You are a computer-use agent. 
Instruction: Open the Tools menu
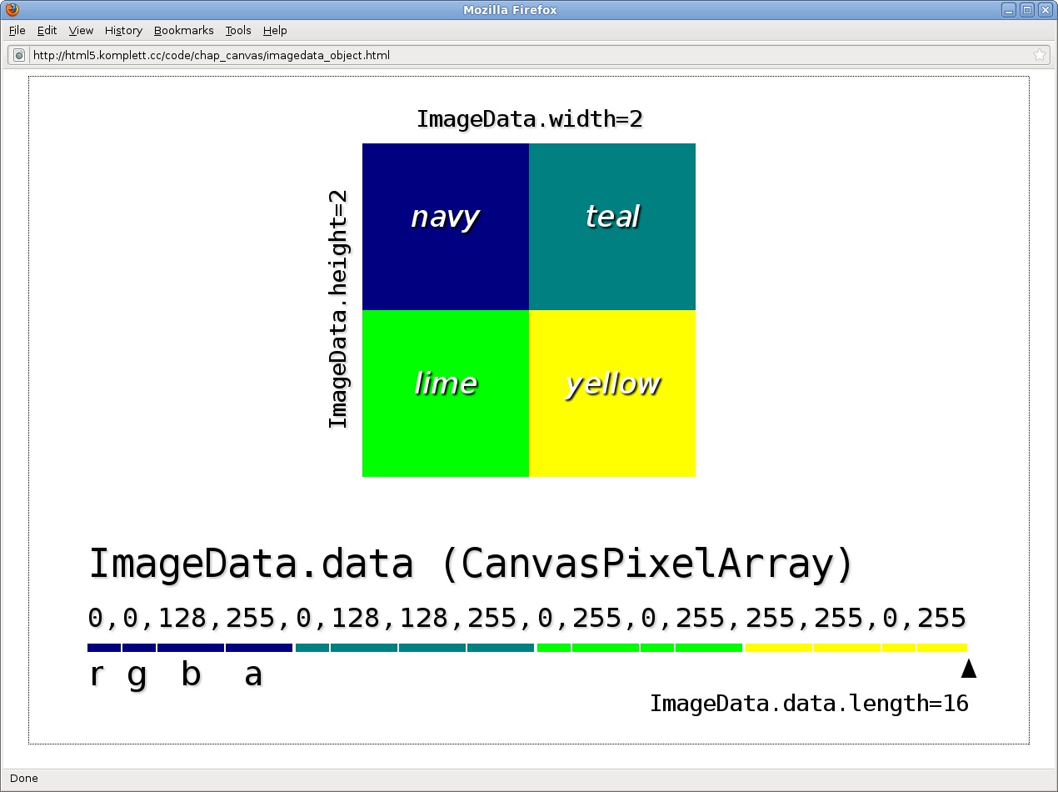pos(237,30)
